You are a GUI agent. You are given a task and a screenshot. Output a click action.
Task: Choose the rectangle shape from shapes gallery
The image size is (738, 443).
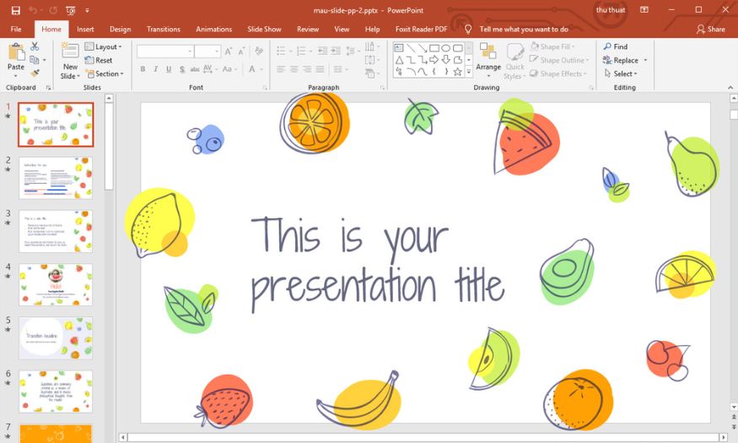click(434, 48)
